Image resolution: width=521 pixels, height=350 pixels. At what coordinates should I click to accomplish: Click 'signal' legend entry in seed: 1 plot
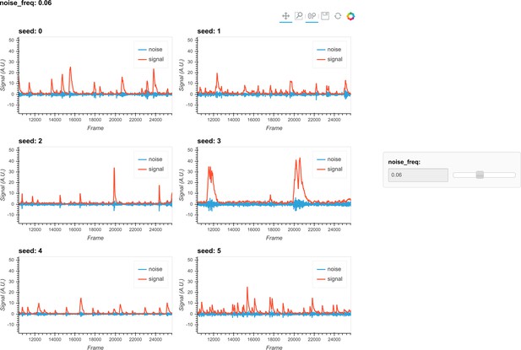click(x=330, y=59)
